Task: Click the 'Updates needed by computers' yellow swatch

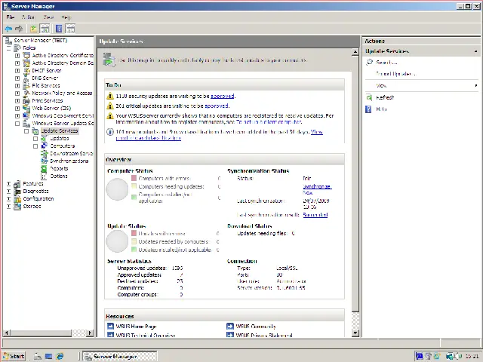Action: (x=134, y=241)
